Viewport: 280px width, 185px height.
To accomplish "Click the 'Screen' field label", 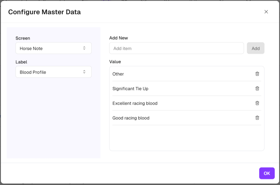I will coord(23,38).
